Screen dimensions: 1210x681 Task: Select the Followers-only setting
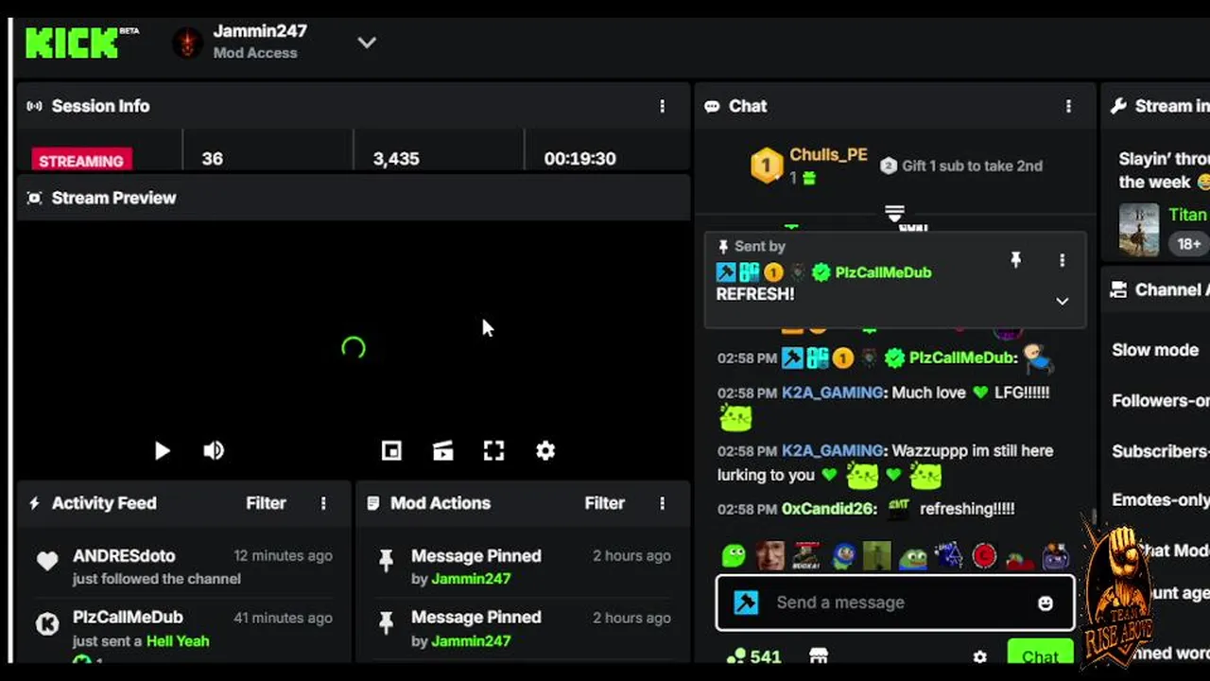point(1161,401)
